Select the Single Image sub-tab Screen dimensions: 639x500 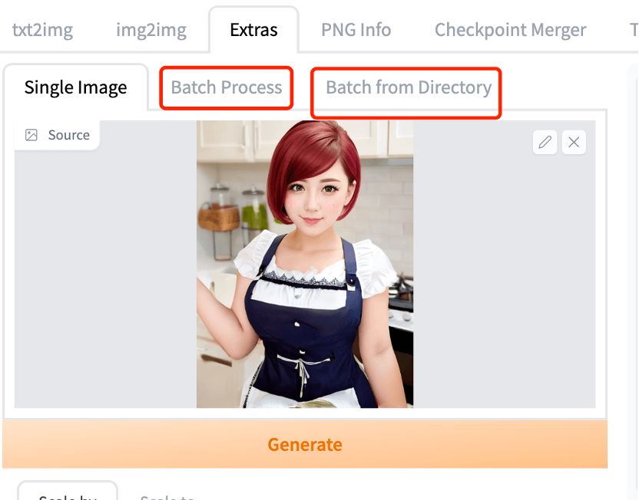click(75, 87)
